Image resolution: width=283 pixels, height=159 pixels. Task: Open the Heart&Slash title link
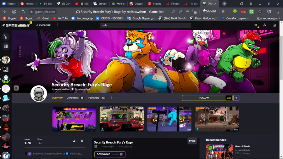point(242,146)
